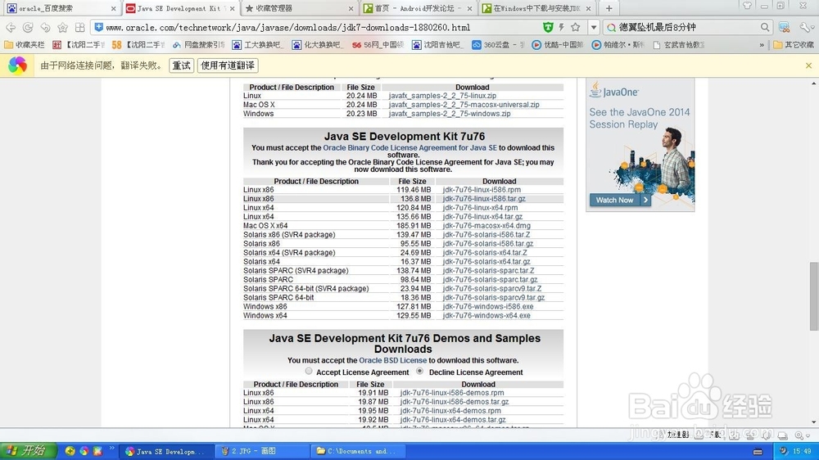Screen dimensions: 819x460
Task: Expand quick launch overflow chevron in taskbar
Action: coord(111,448)
